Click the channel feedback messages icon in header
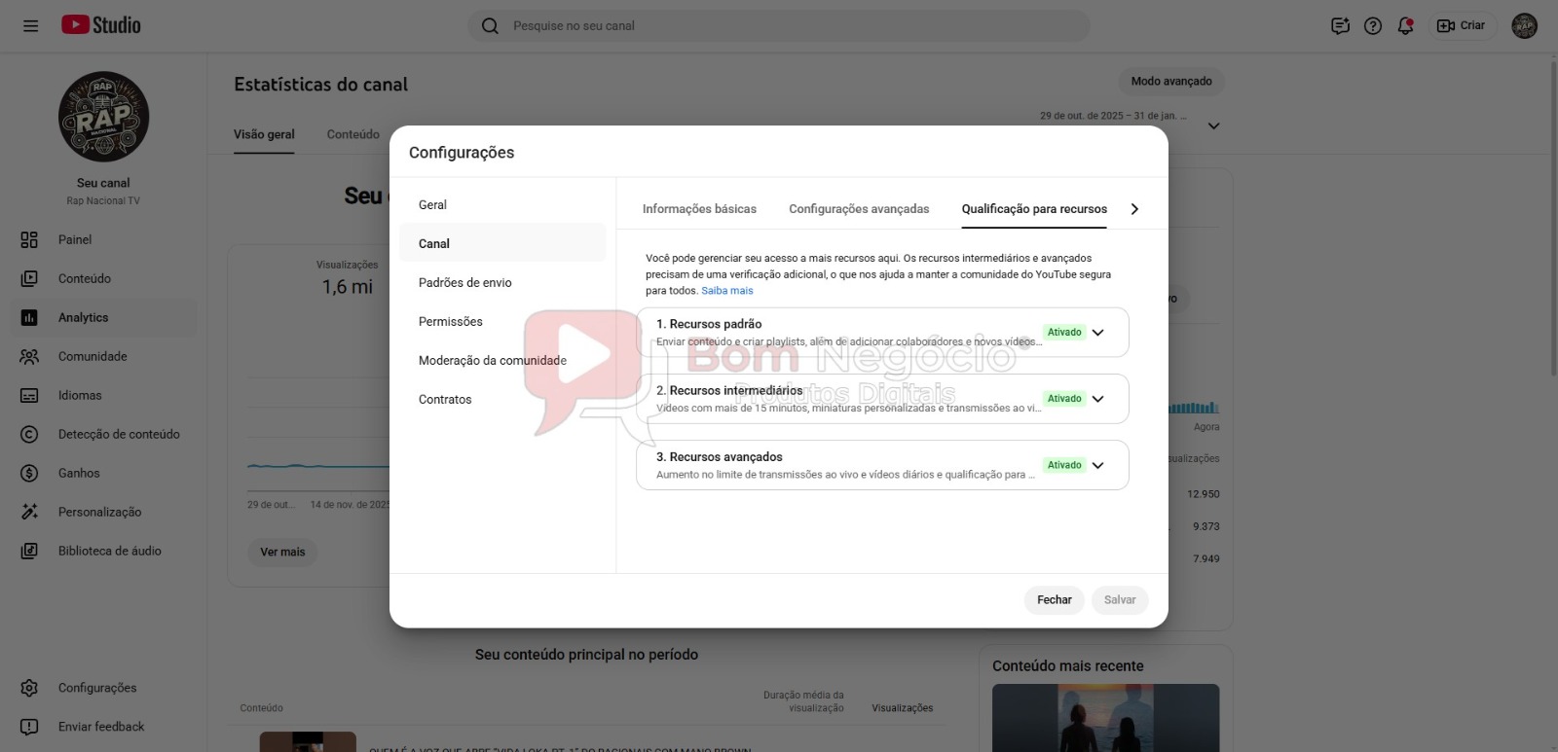Image resolution: width=1558 pixels, height=752 pixels. [1340, 26]
